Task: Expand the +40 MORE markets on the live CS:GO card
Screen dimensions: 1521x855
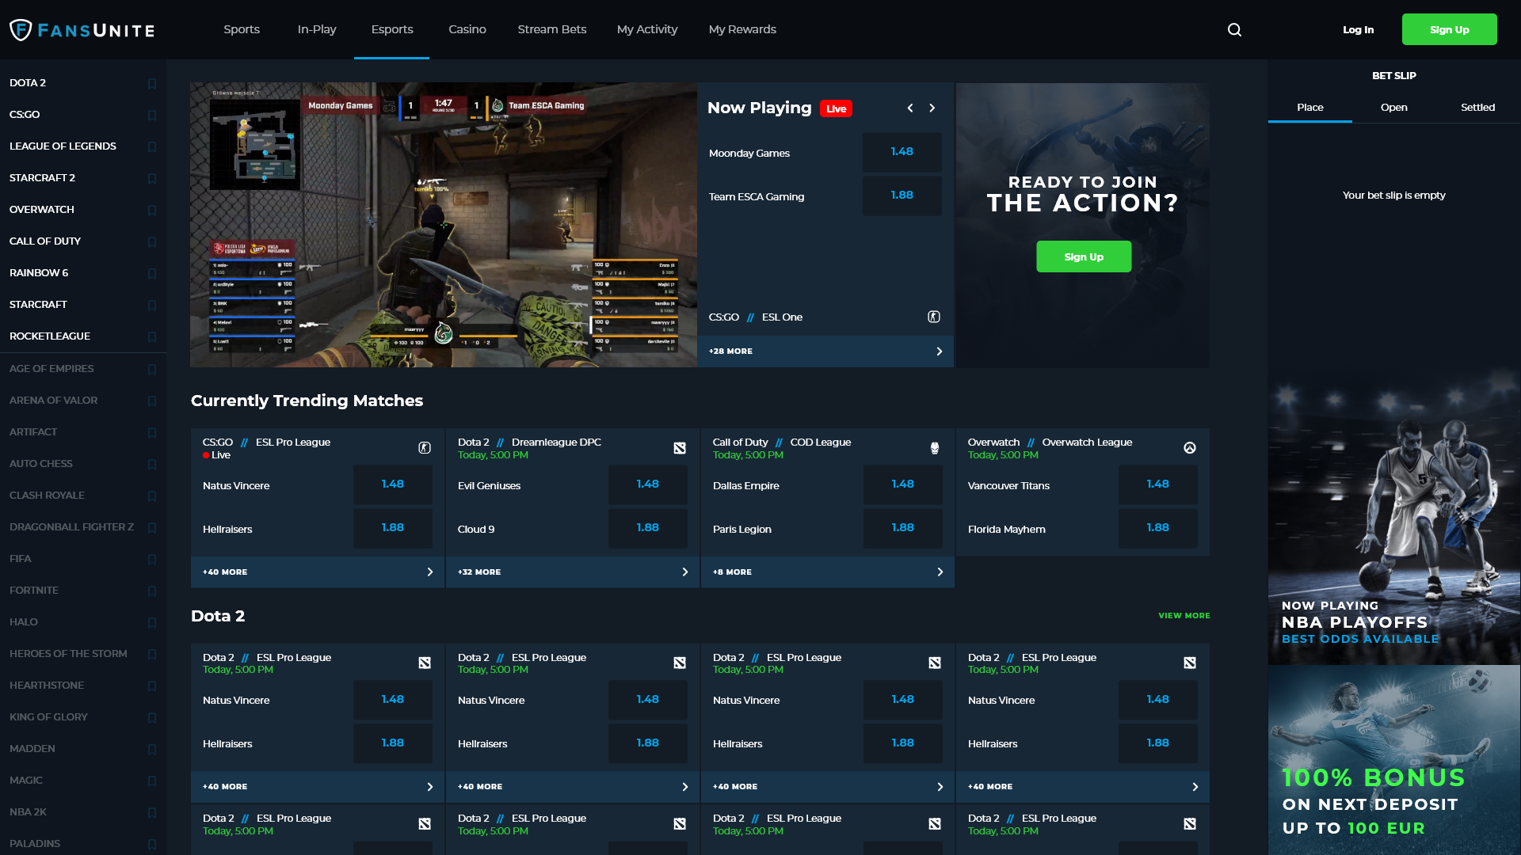Action: click(x=317, y=571)
